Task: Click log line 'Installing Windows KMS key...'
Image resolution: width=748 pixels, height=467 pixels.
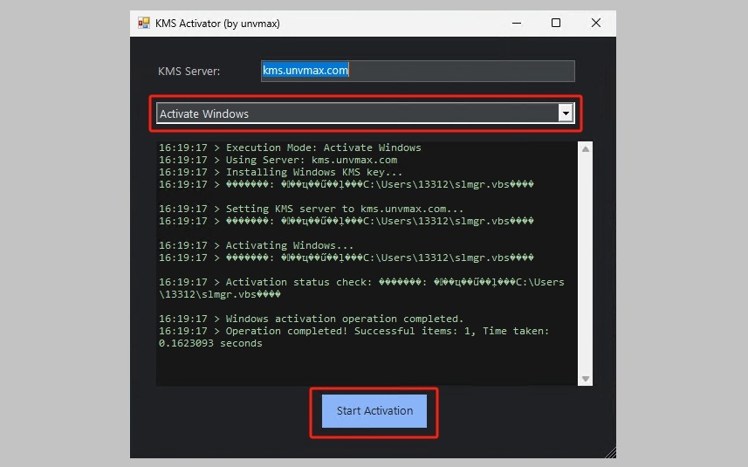Action: click(x=280, y=172)
